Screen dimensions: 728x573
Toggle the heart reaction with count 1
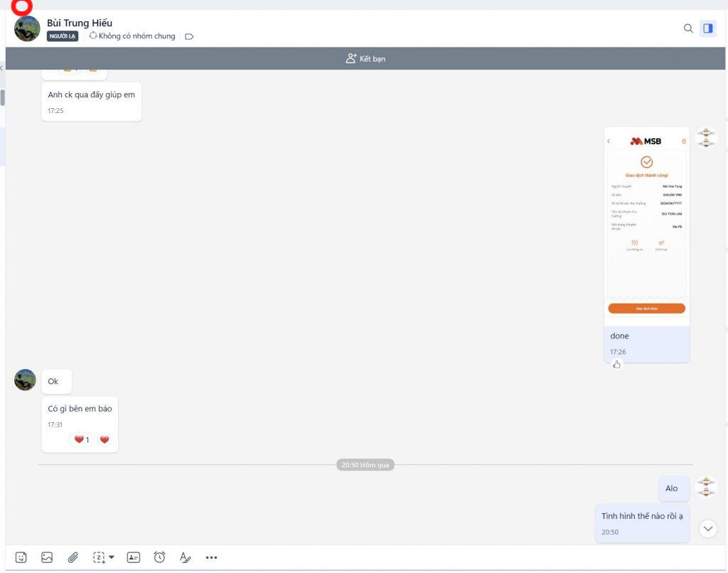(82, 439)
